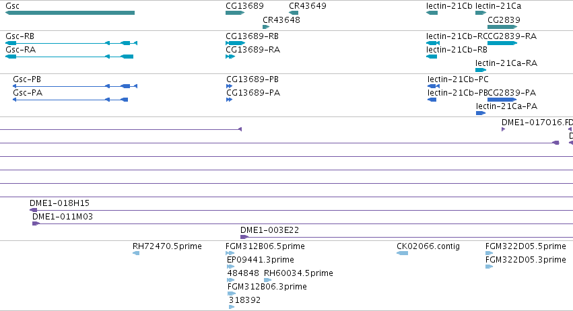The width and height of the screenshot is (573, 311).
Task: Click the RH72470.5prime label text
Action: coord(167,246)
